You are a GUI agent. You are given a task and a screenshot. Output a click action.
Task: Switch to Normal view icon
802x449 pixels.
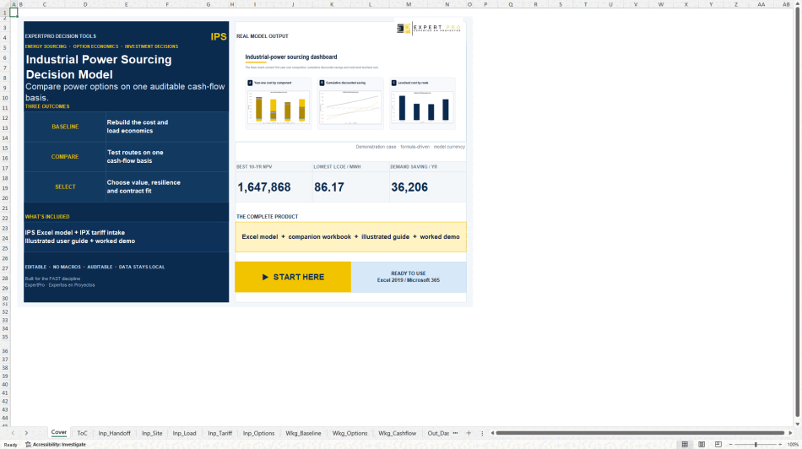click(x=685, y=445)
